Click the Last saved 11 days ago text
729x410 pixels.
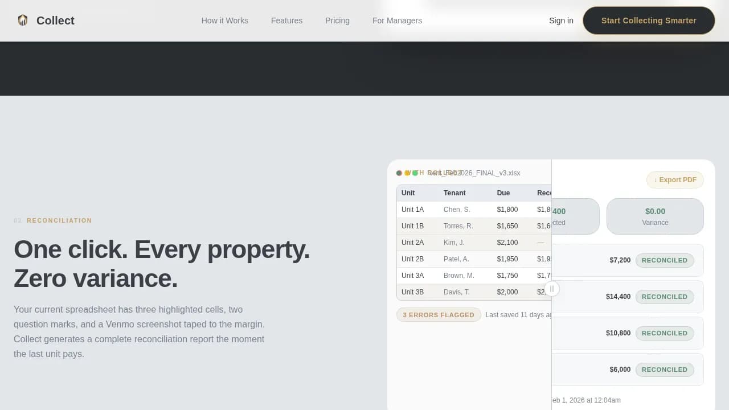click(518, 314)
